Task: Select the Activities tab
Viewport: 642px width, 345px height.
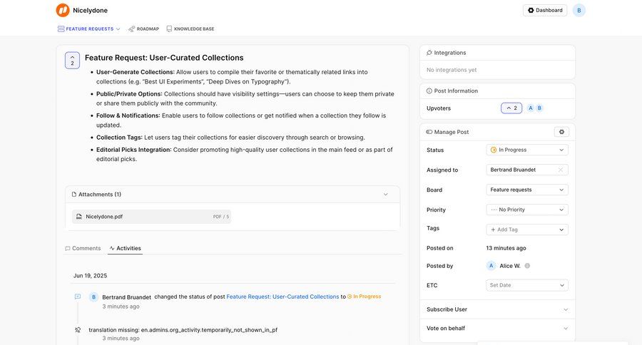Action: click(x=126, y=249)
